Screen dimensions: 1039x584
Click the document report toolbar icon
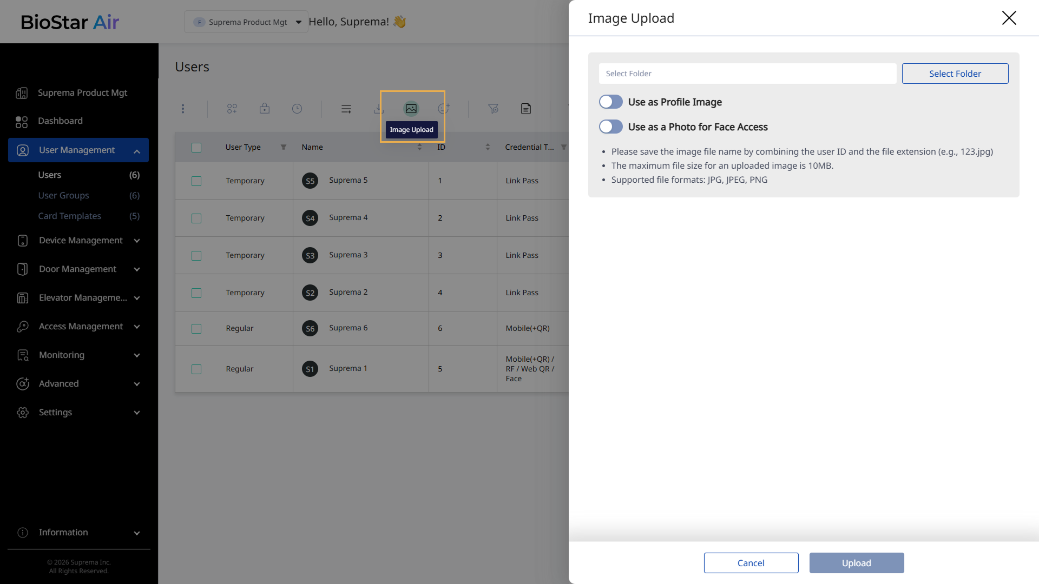pos(526,109)
